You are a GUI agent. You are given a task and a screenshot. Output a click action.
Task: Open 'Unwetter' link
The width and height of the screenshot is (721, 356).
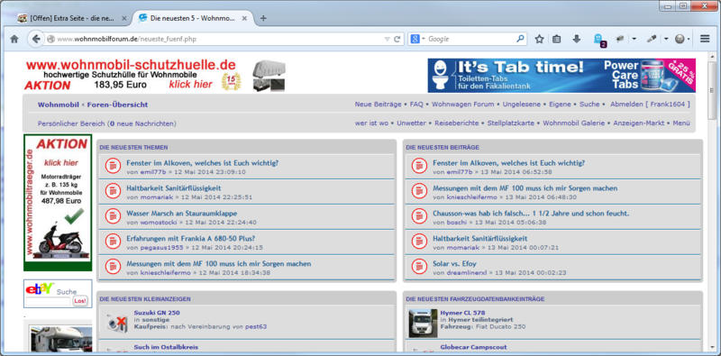411,123
